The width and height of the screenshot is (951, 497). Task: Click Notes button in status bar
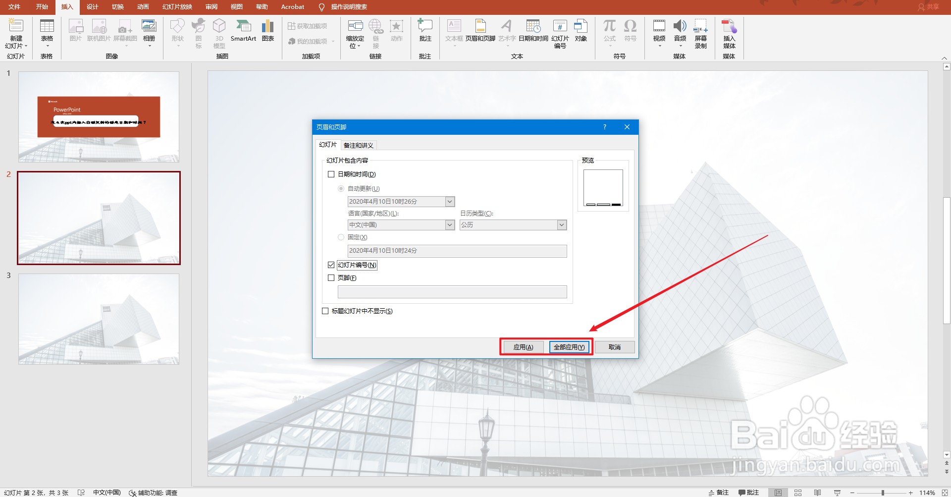pos(719,493)
